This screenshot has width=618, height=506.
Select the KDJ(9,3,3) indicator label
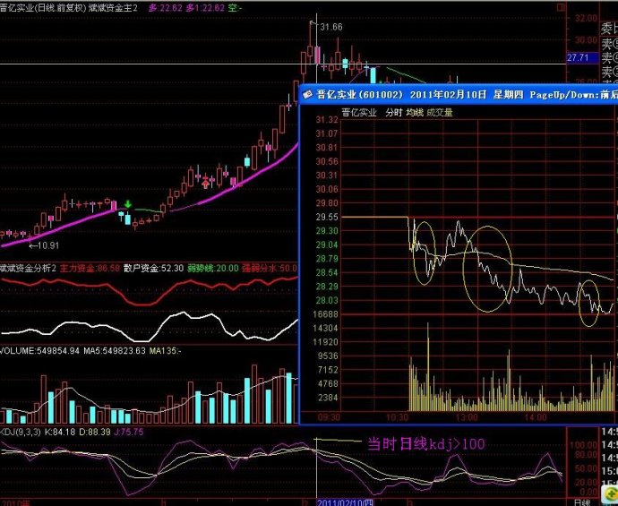click(x=21, y=433)
